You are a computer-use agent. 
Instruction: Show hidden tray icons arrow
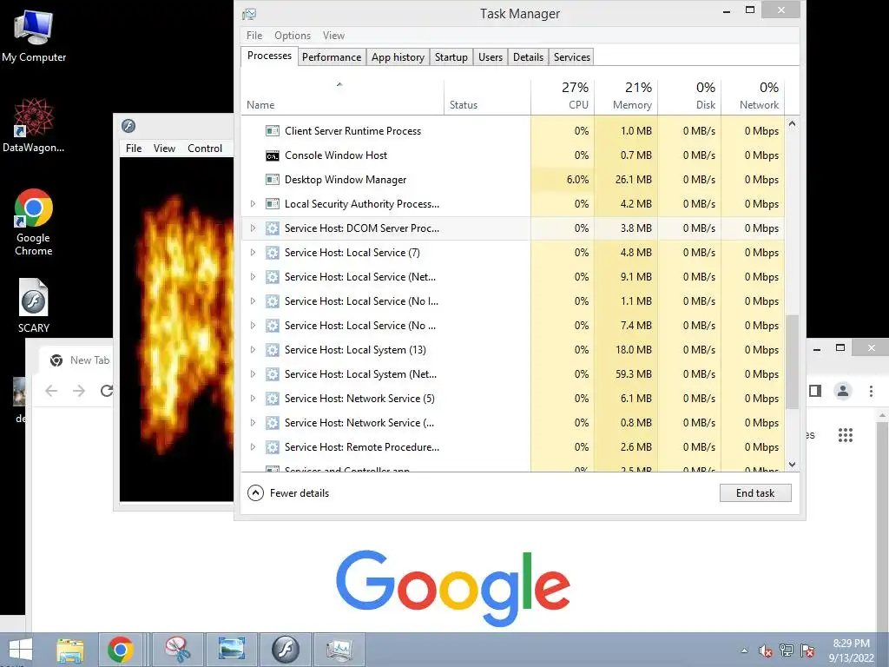pos(744,650)
